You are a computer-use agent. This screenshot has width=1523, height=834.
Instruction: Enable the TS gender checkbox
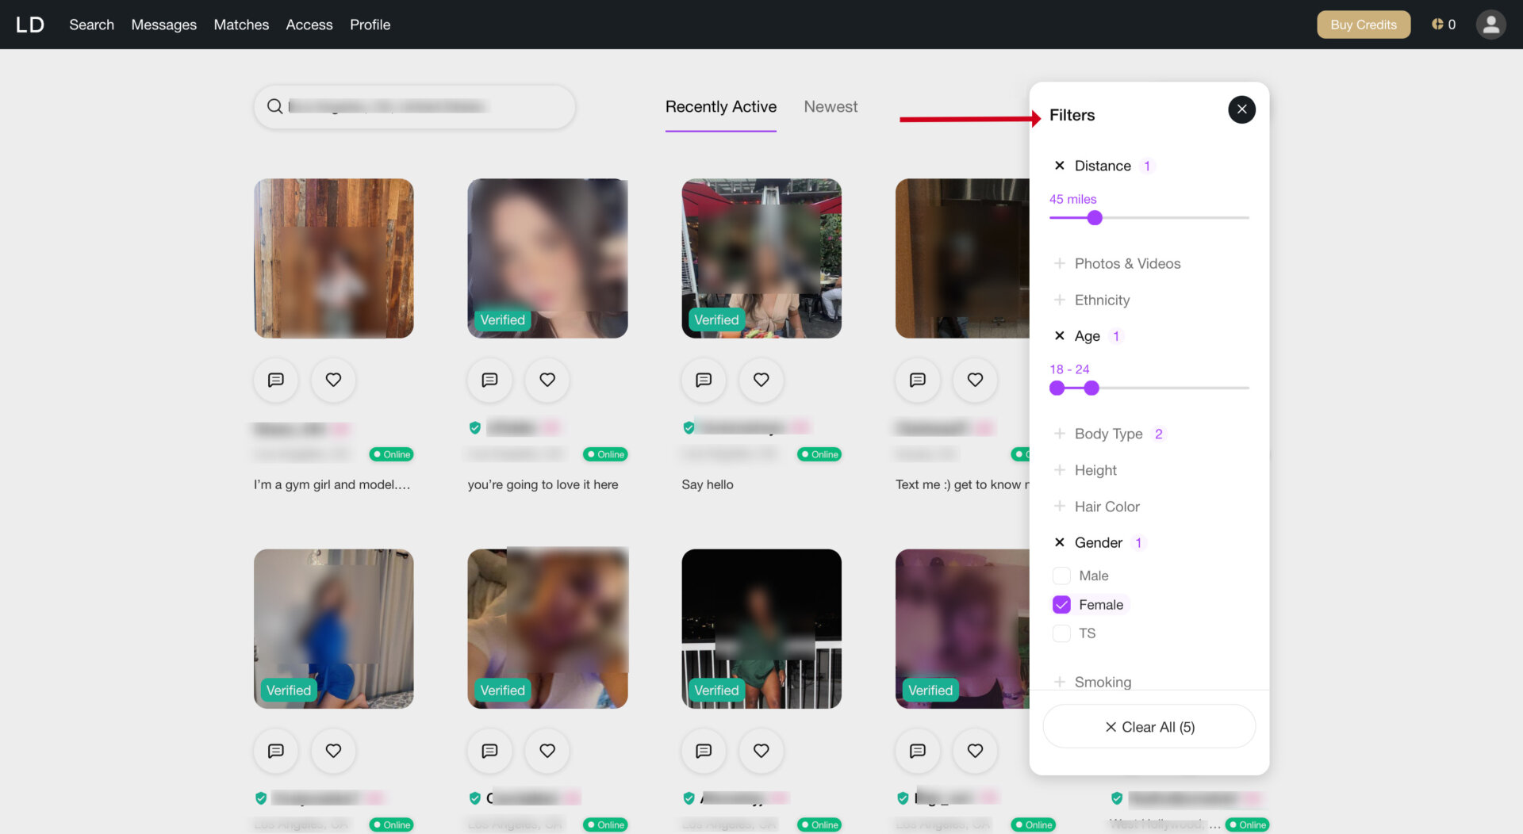1061,633
